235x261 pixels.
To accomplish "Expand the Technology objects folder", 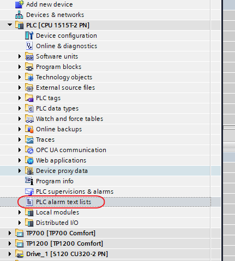I will pos(20,77).
